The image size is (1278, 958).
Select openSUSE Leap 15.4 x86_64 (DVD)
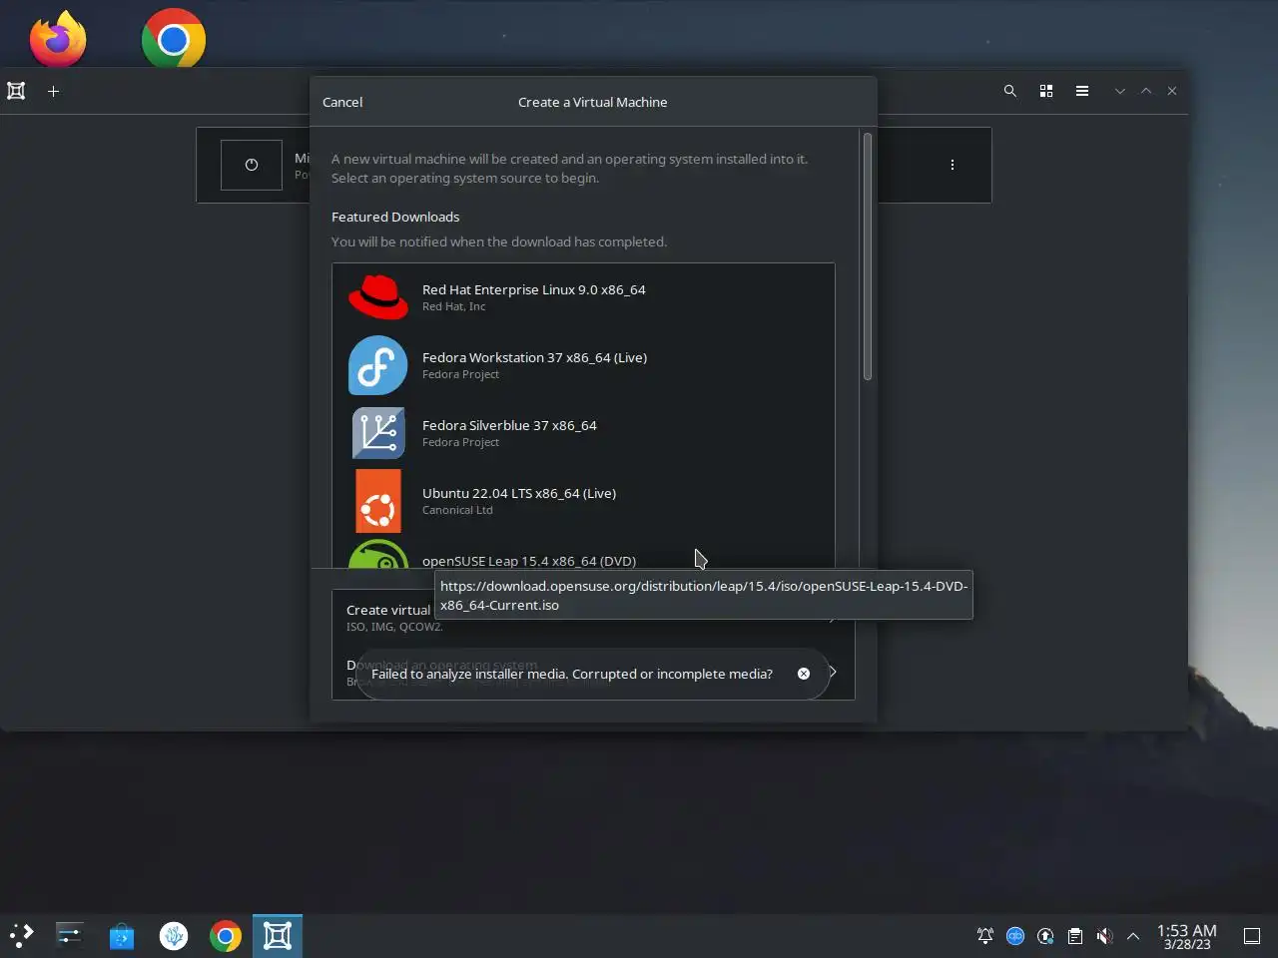(x=583, y=553)
